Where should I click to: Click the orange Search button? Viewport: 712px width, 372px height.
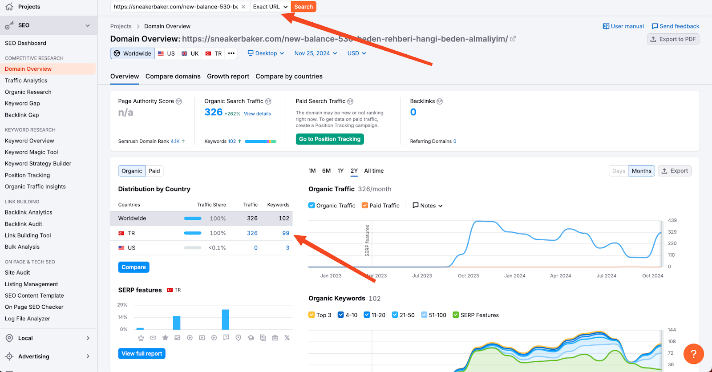coord(303,7)
